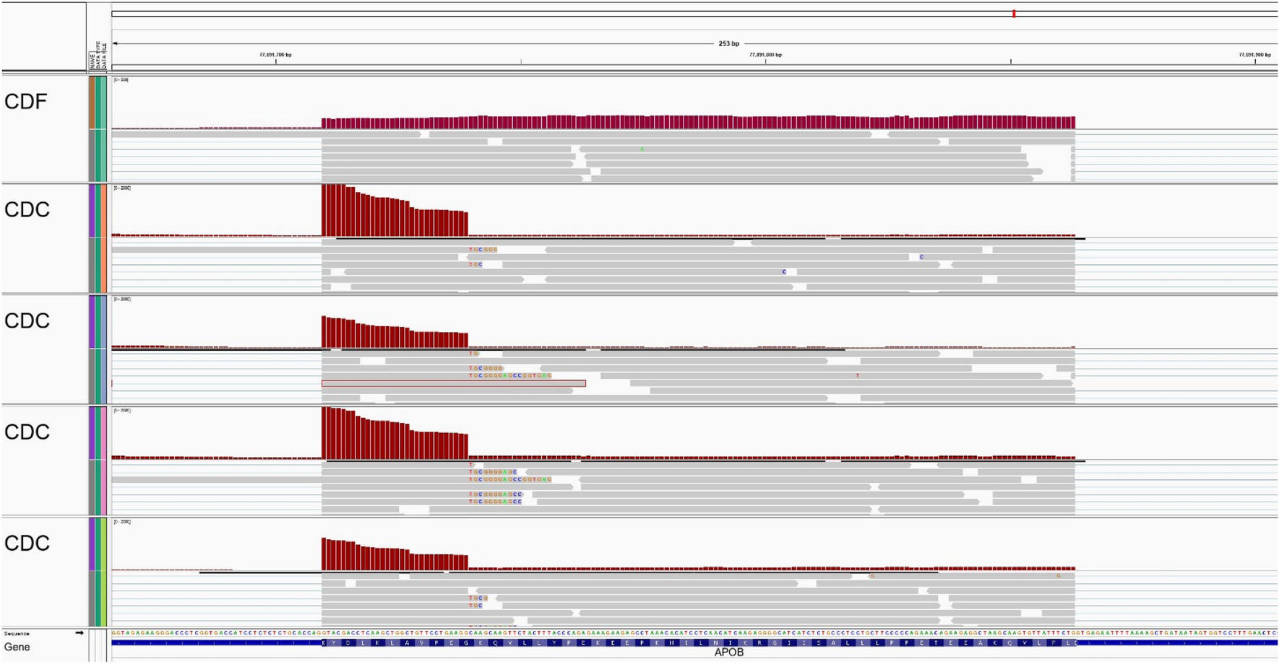Click the red-outlined read in second CDC track
1279x664 pixels.
click(453, 383)
